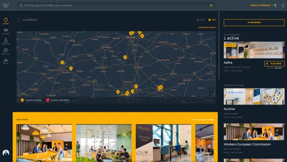Click the past bookings count text
Viewport: 287px width, 162px height.
click(x=203, y=120)
